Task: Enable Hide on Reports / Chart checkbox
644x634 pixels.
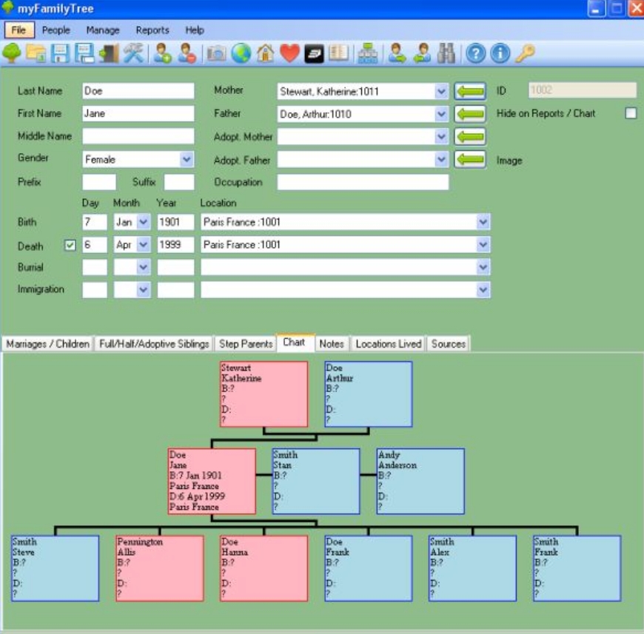Action: click(631, 113)
